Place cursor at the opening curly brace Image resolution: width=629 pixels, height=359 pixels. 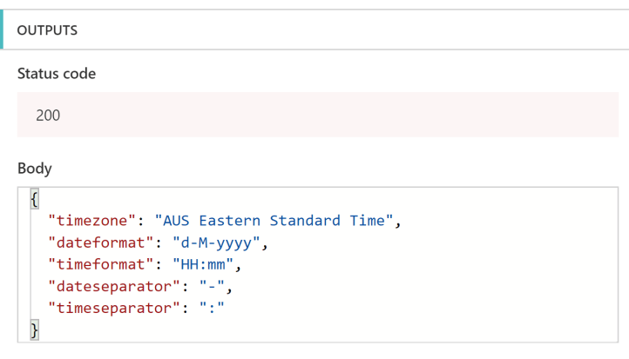click(35, 199)
